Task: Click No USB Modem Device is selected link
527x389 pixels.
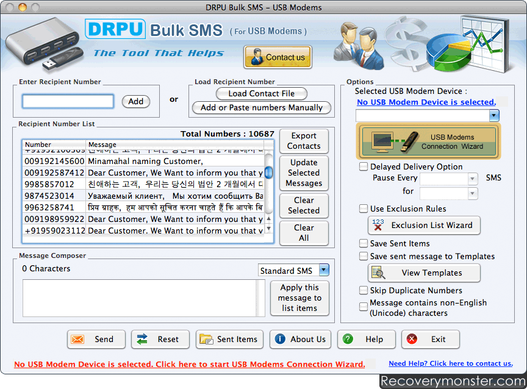Action: click(426, 102)
